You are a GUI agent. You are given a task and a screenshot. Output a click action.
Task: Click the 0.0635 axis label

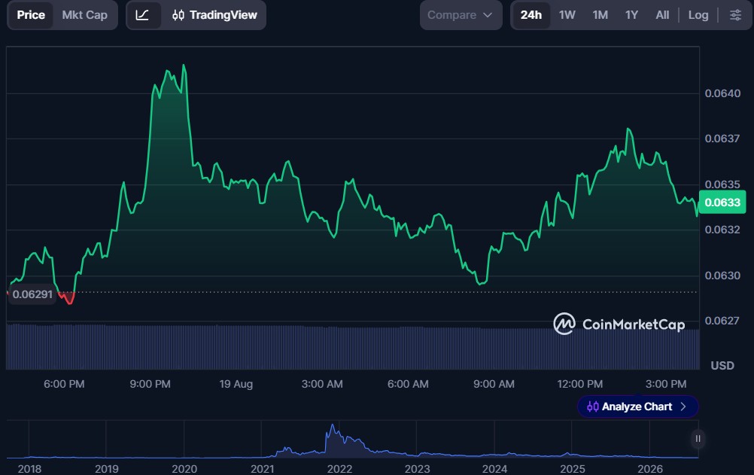[722, 184]
